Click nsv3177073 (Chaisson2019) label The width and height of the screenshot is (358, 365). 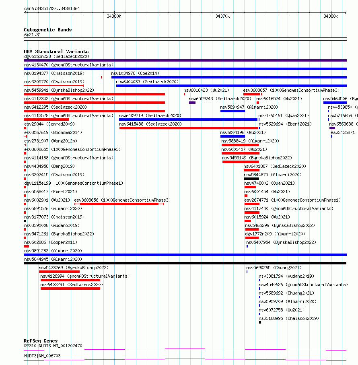(54, 217)
